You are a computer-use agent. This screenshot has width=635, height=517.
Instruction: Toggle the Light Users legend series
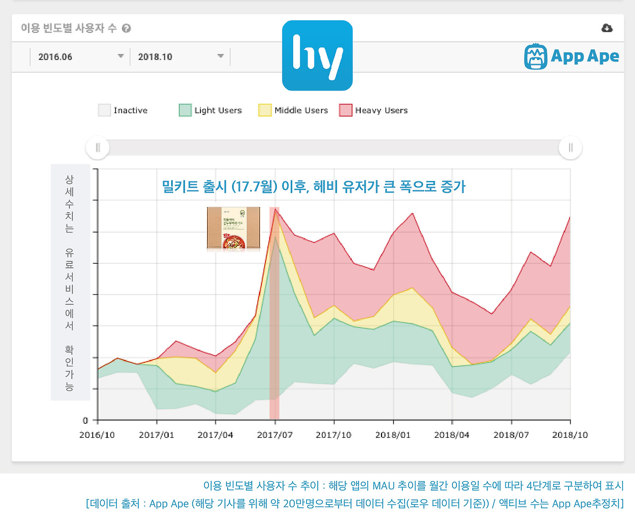click(x=210, y=110)
